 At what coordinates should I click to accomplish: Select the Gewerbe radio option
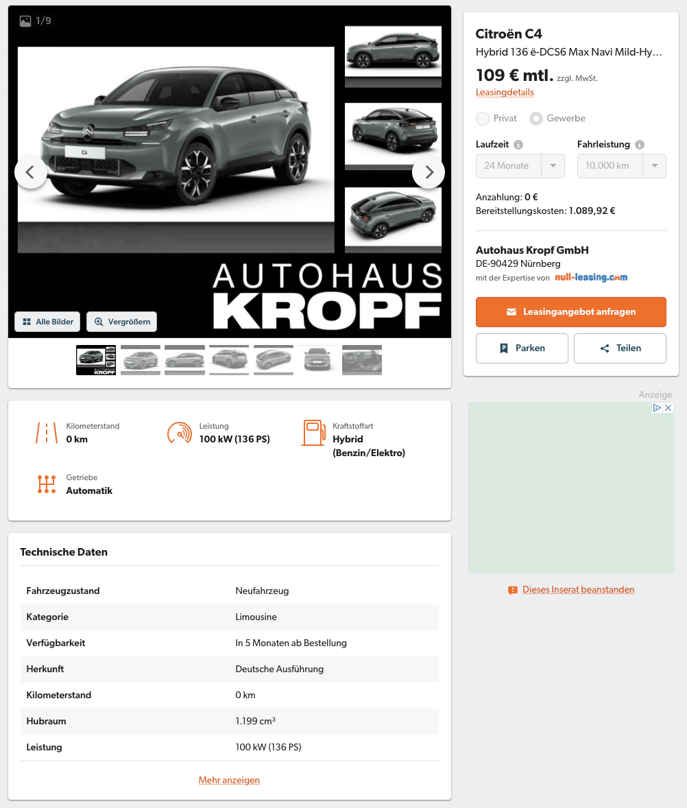point(536,119)
